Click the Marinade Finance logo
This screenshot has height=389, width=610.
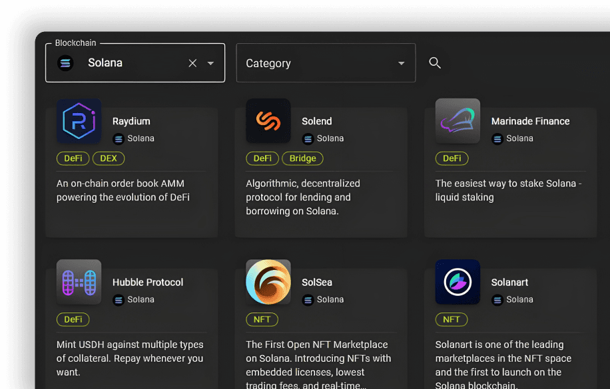coord(458,120)
